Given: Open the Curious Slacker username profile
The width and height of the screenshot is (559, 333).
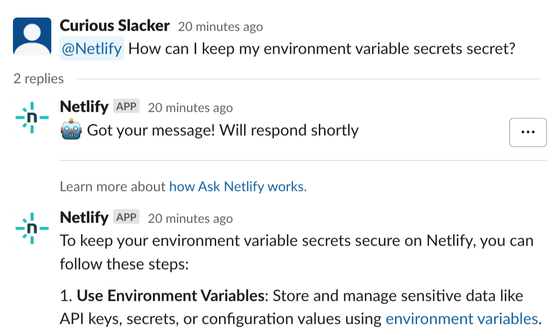Looking at the screenshot, I should [x=115, y=25].
